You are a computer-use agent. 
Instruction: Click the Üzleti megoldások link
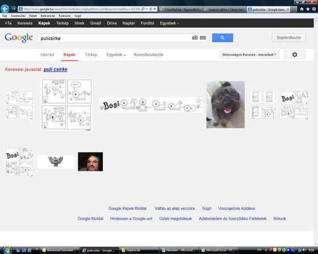pos(175,218)
